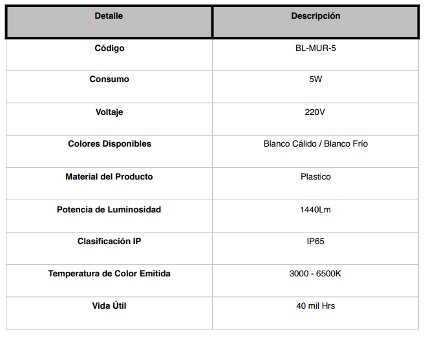The height and width of the screenshot is (341, 428).
Task: Select the Blanco Cálido / Blanco Frío text
Action: pos(316,144)
